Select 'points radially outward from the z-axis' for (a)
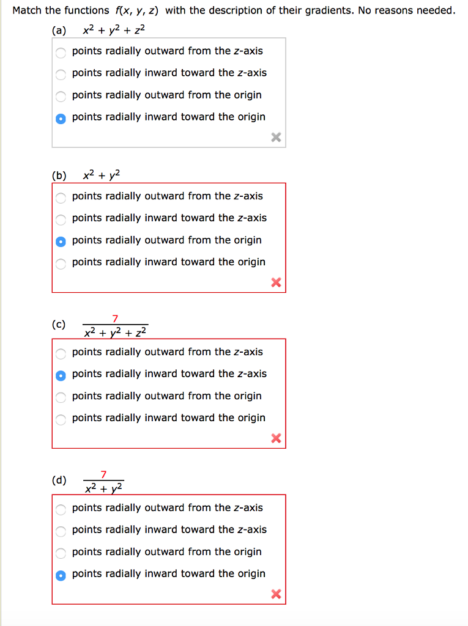This screenshot has width=468, height=626. pos(61,53)
